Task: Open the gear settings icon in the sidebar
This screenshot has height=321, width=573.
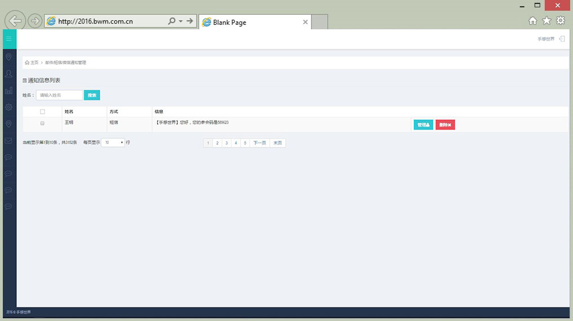Action: [9, 107]
